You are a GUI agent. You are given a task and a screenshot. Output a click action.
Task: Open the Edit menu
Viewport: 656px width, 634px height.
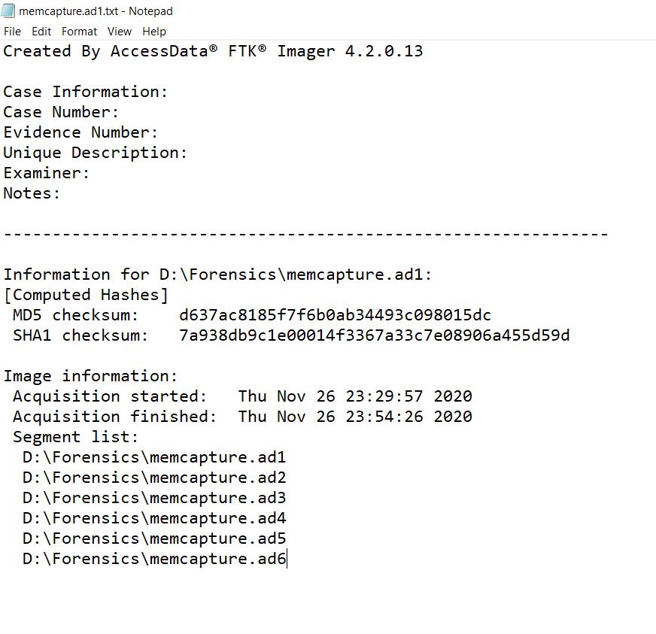[41, 32]
